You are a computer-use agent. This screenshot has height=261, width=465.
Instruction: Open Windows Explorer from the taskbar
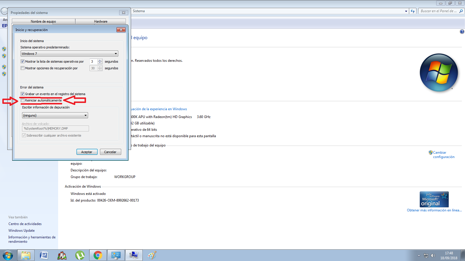pos(26,255)
